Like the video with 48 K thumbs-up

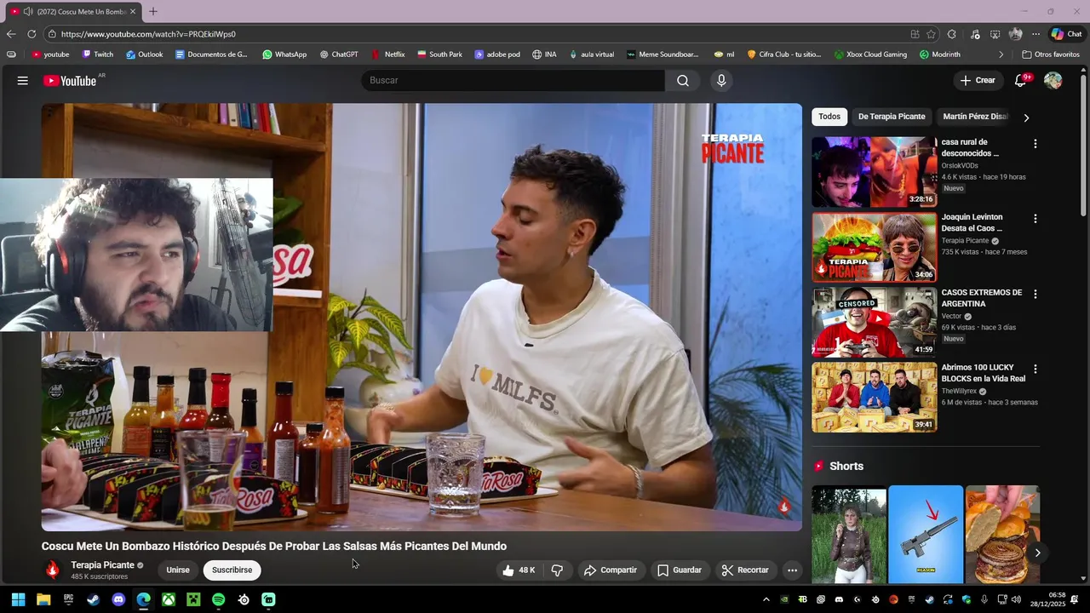[519, 570]
